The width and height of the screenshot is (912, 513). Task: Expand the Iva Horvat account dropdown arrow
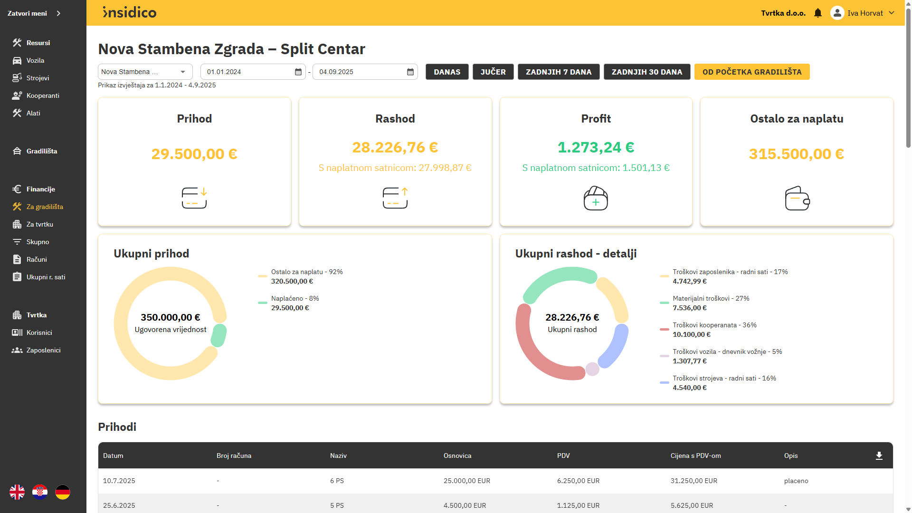click(892, 13)
